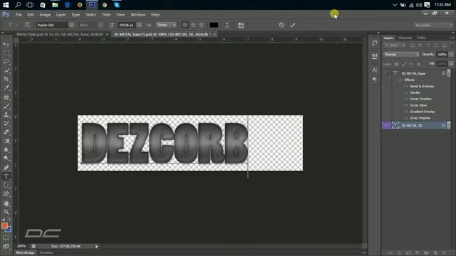Viewport: 456px width, 256px height.
Task: Open the Timeline tab
Action: (x=46, y=253)
